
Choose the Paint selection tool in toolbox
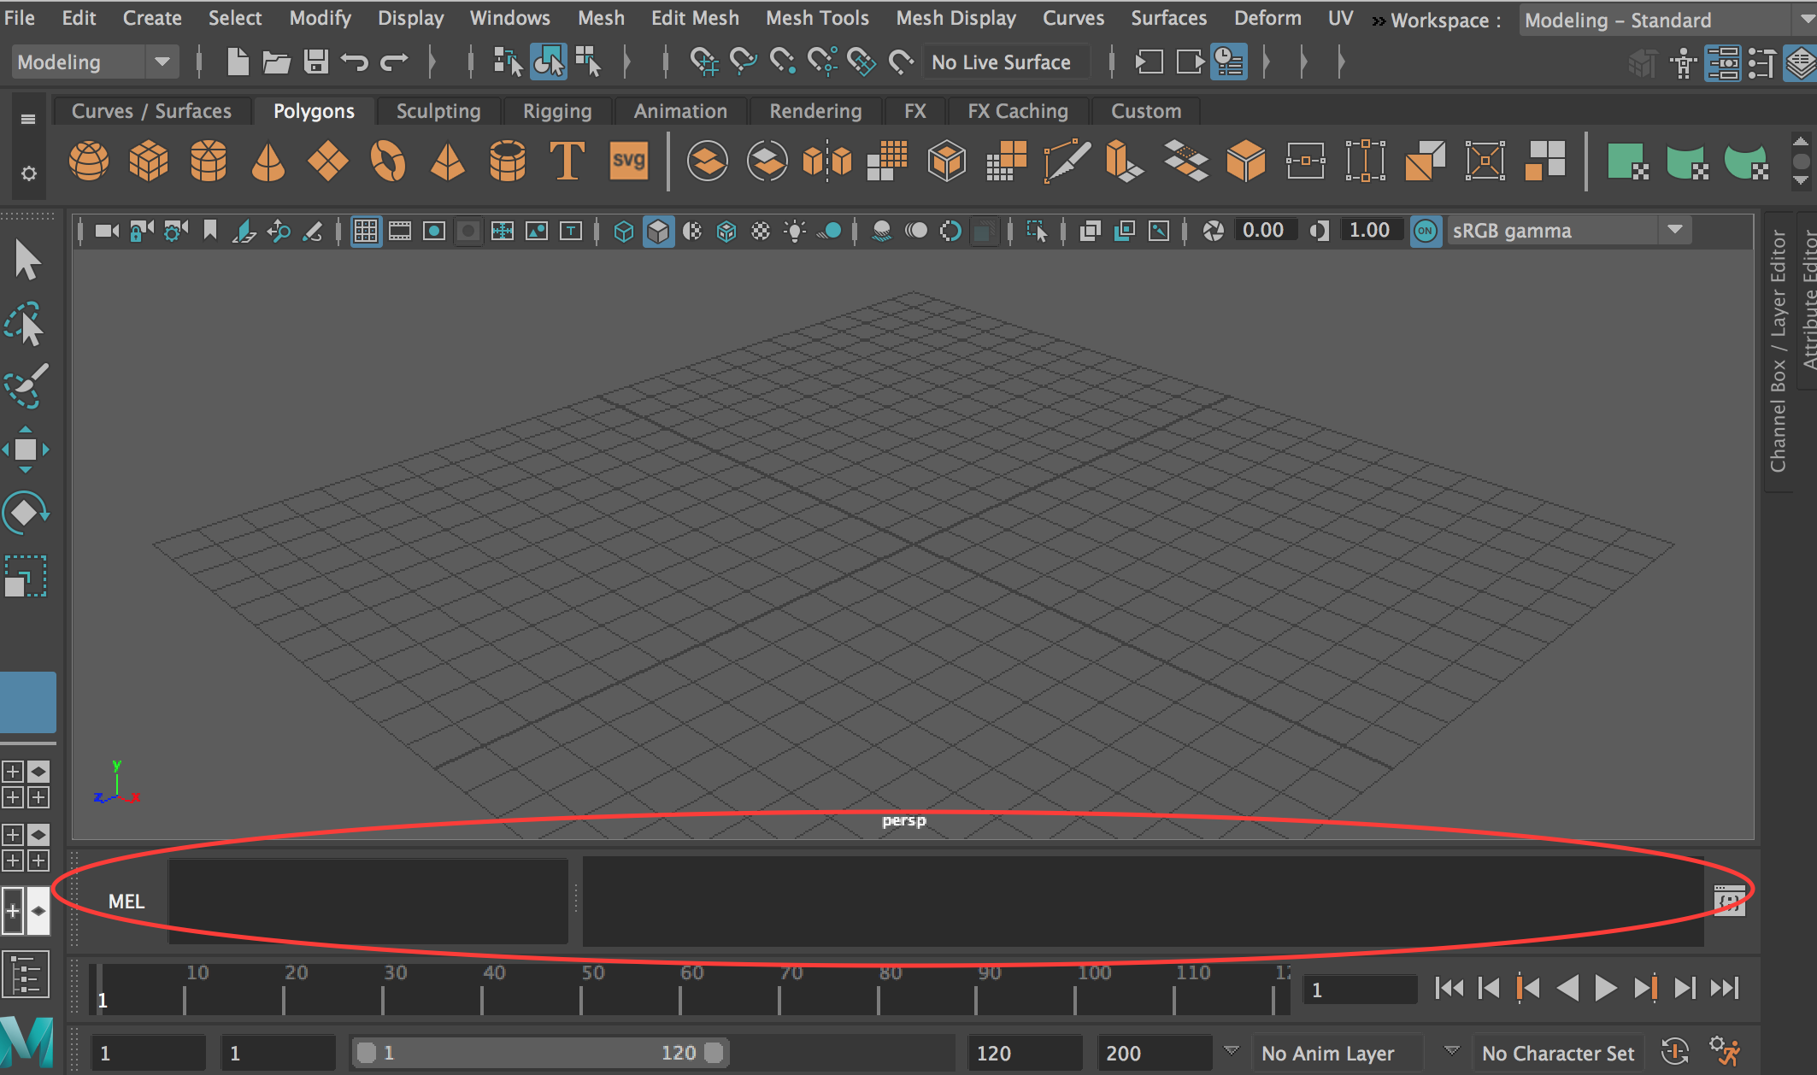coord(26,386)
